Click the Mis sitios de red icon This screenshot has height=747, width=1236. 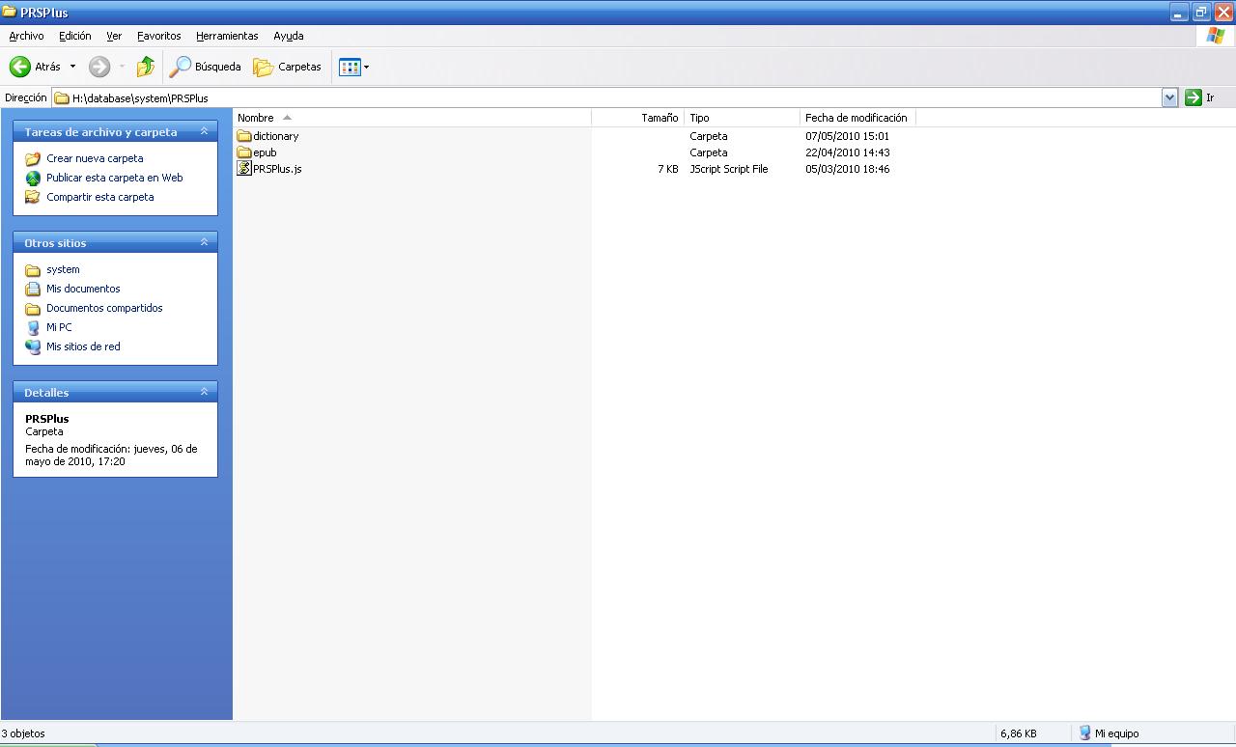(33, 346)
